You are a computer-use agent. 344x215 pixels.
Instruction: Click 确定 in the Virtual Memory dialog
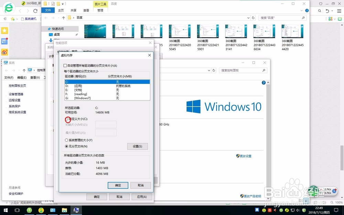click(118, 185)
